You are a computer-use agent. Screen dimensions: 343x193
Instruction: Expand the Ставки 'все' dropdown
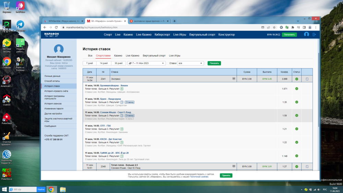click(190, 63)
